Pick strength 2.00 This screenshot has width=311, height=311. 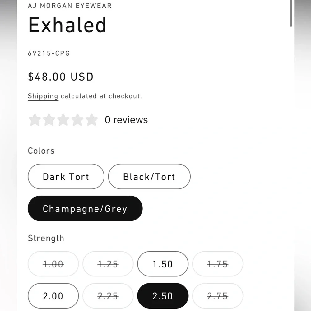(53, 296)
